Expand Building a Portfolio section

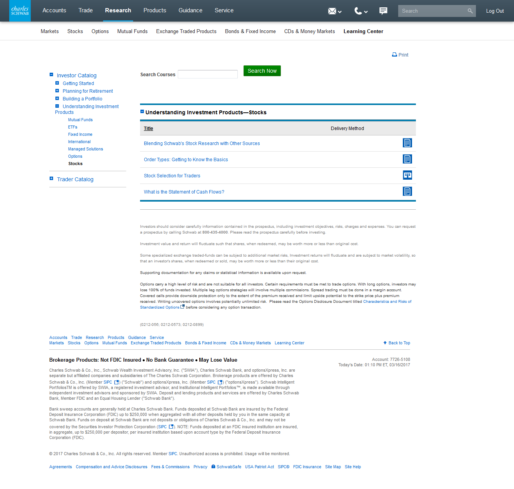(57, 98)
